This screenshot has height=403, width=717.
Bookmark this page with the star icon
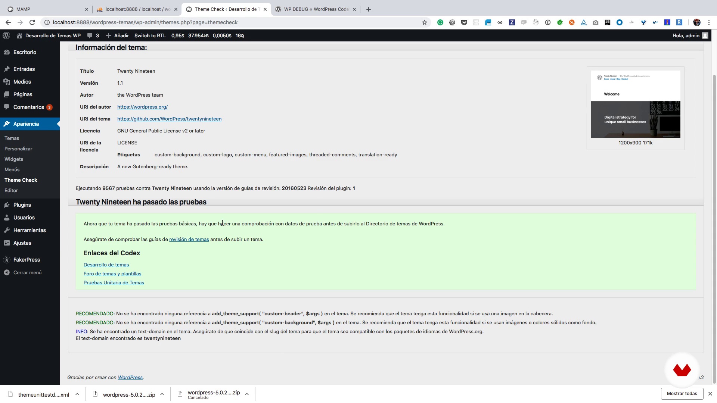pyautogui.click(x=425, y=22)
